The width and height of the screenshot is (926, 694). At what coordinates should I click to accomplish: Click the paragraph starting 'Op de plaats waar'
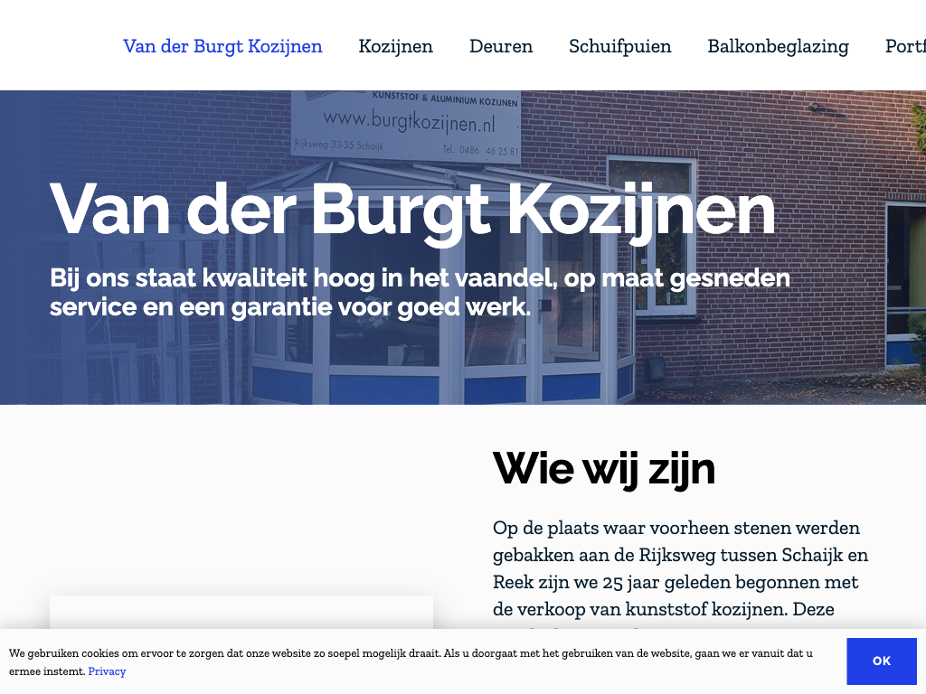[x=680, y=568]
